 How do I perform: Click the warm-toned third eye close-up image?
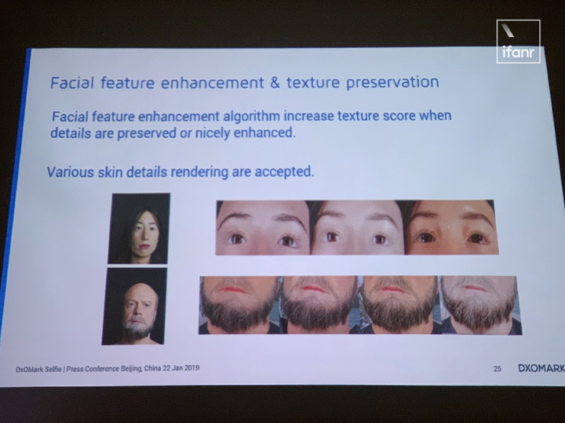[x=452, y=227]
